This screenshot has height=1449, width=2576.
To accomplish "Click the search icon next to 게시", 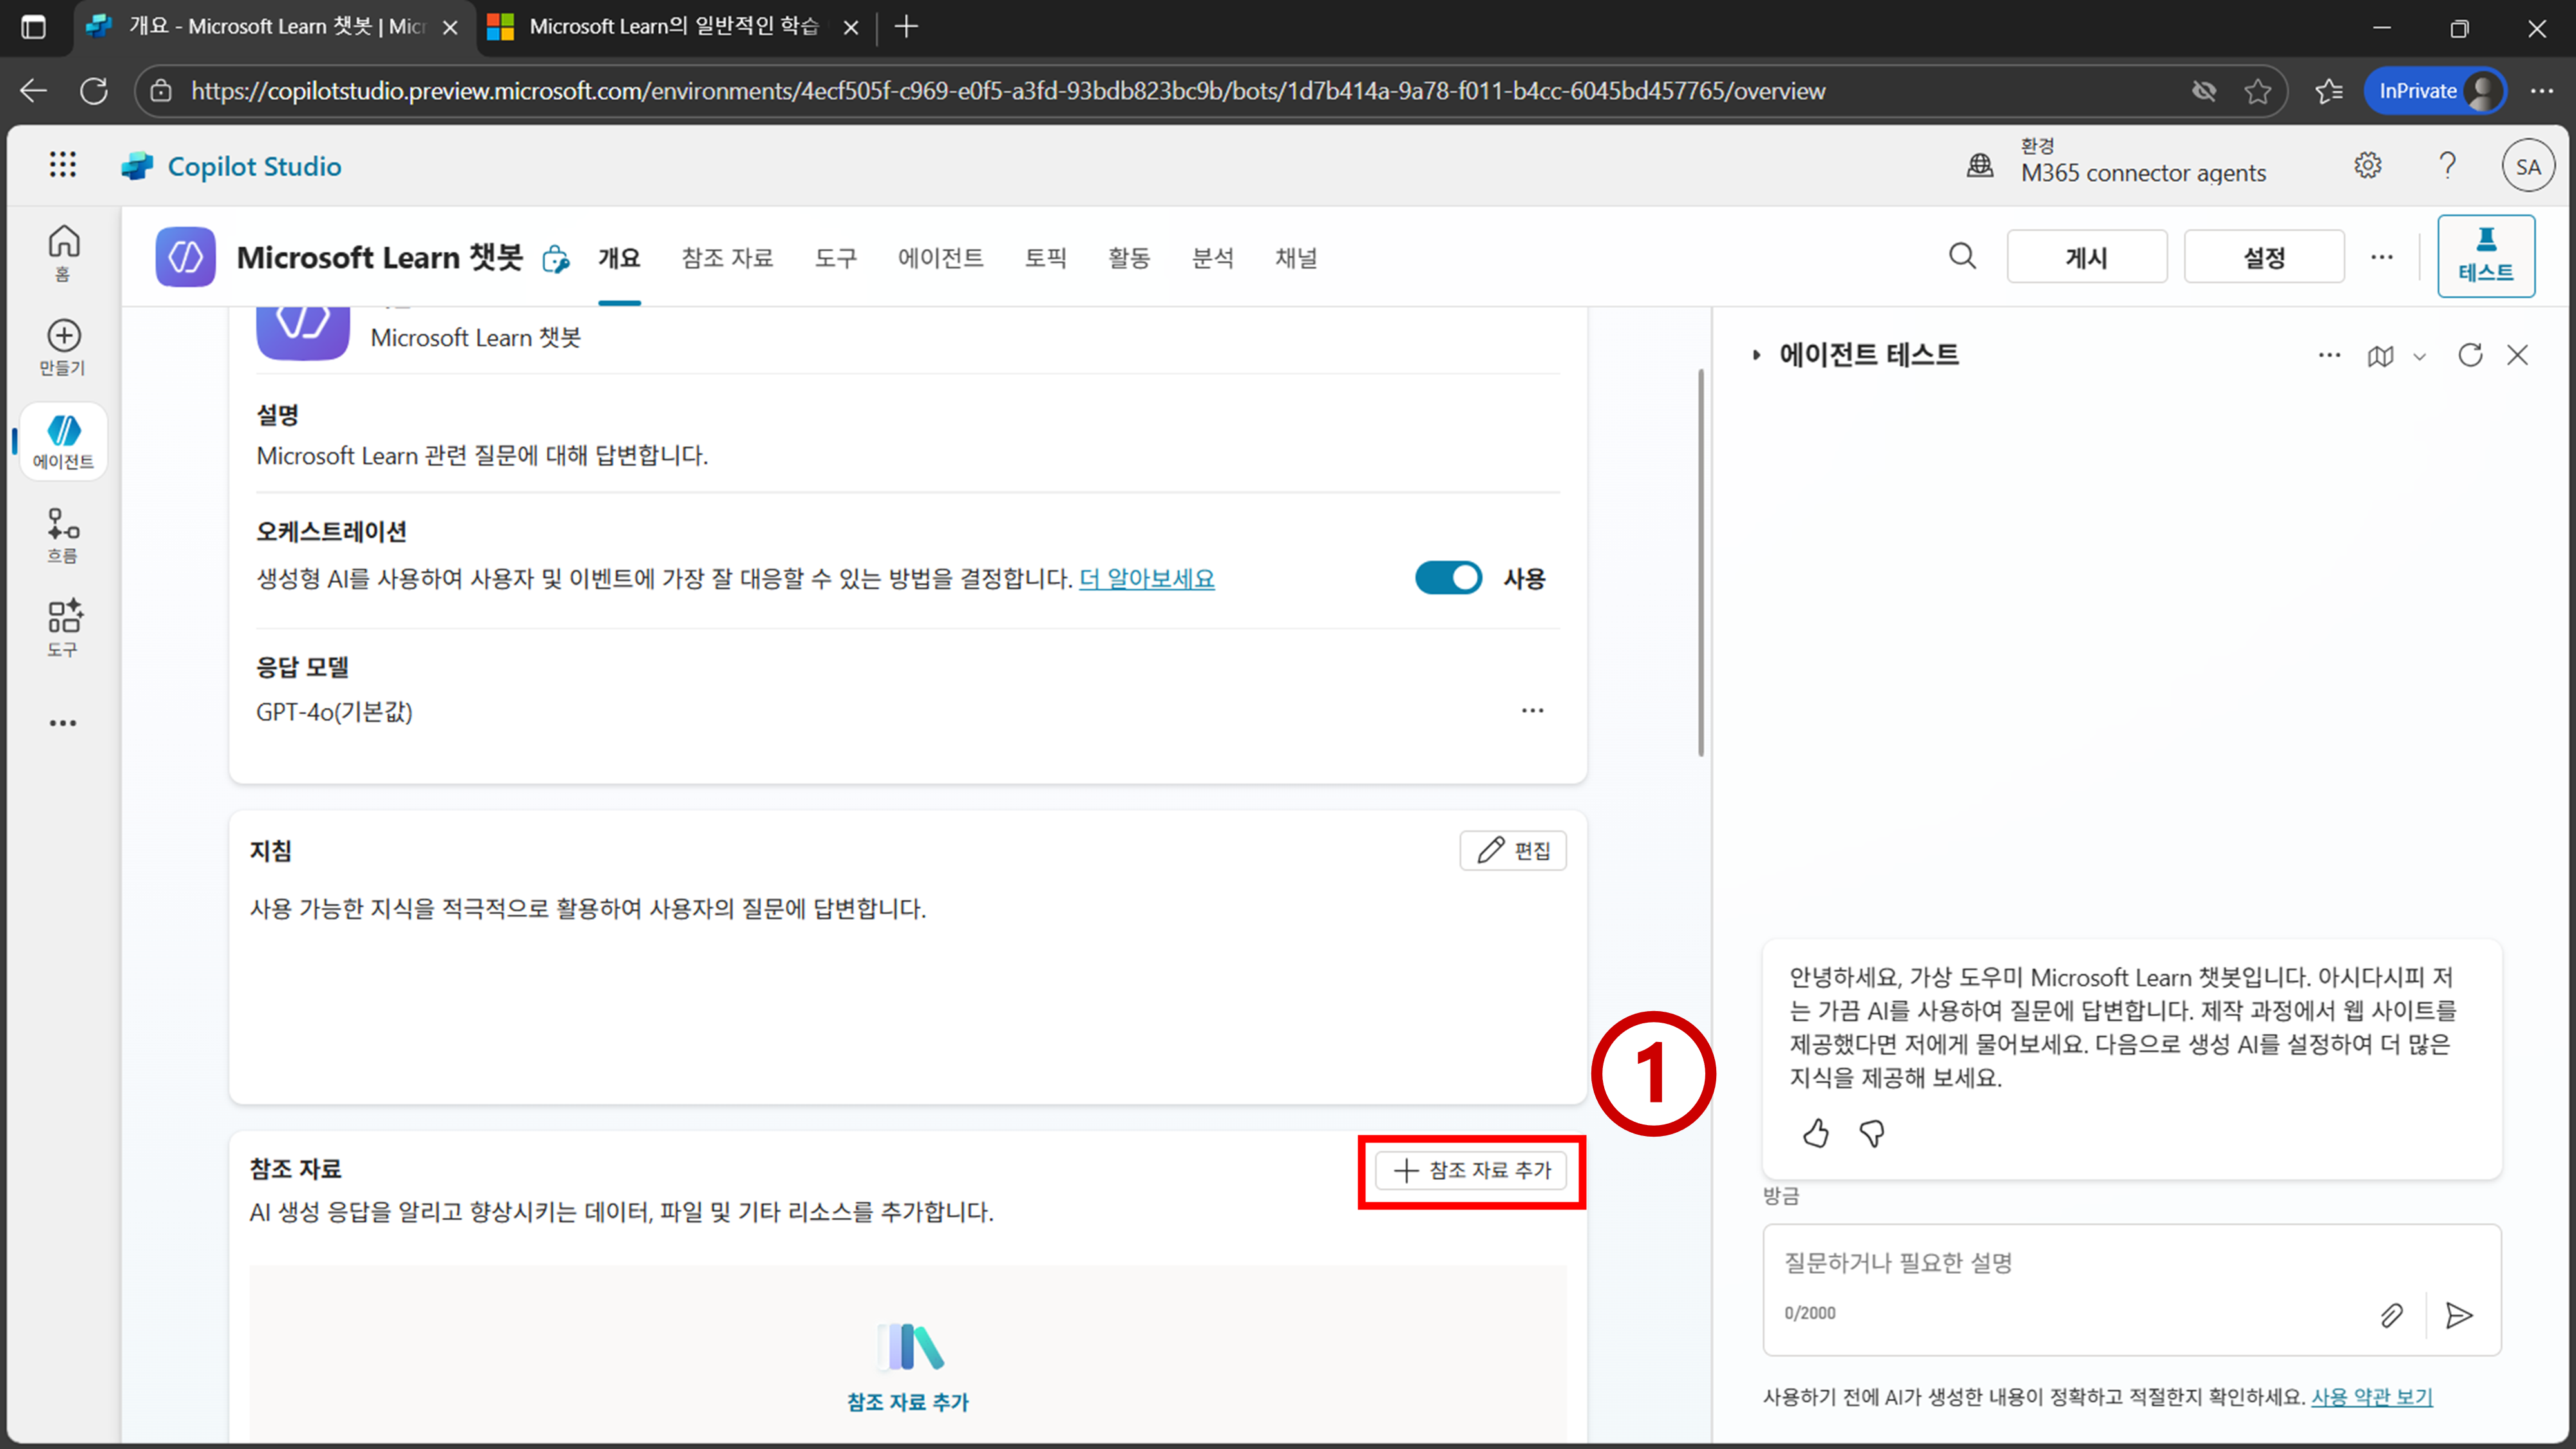I will (x=1962, y=257).
